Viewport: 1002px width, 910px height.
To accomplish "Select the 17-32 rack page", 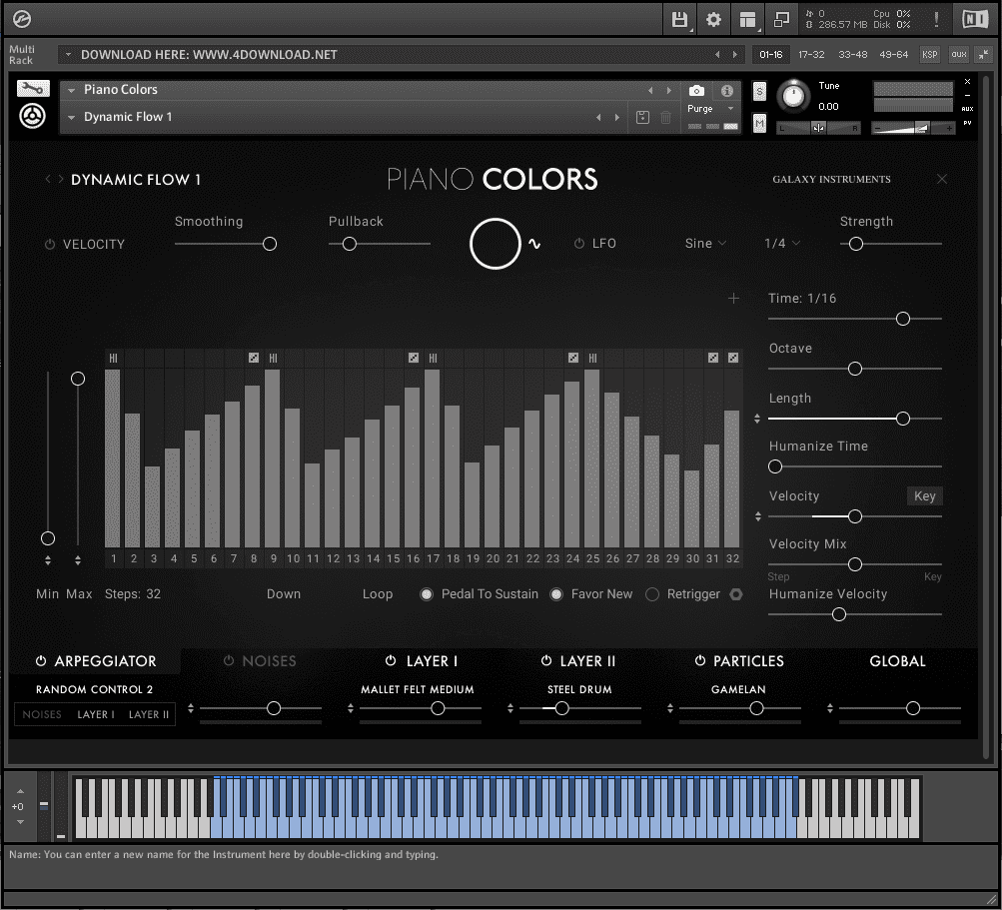I will [x=811, y=54].
